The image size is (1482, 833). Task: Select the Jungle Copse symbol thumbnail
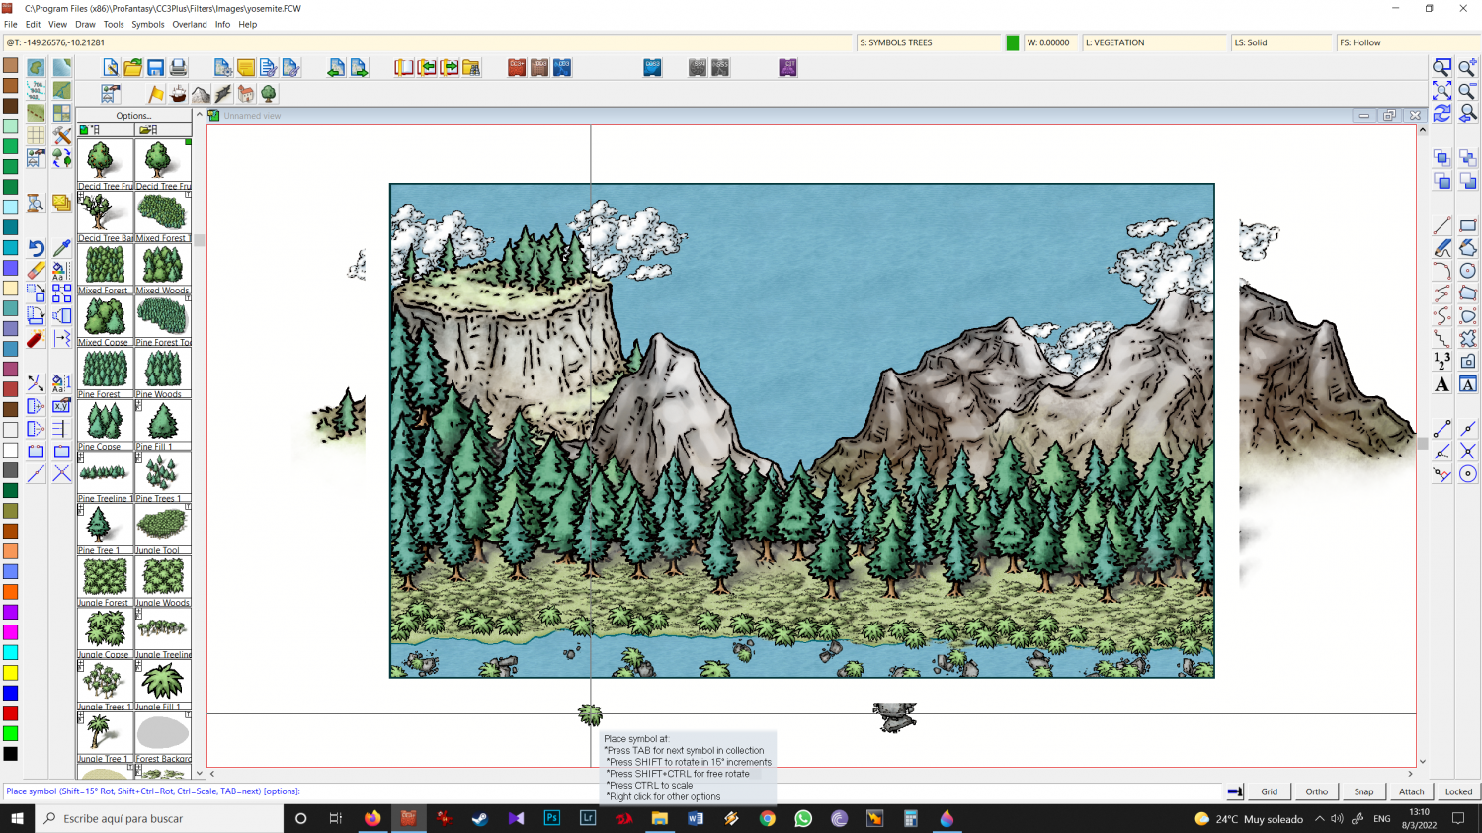pyautogui.click(x=105, y=632)
